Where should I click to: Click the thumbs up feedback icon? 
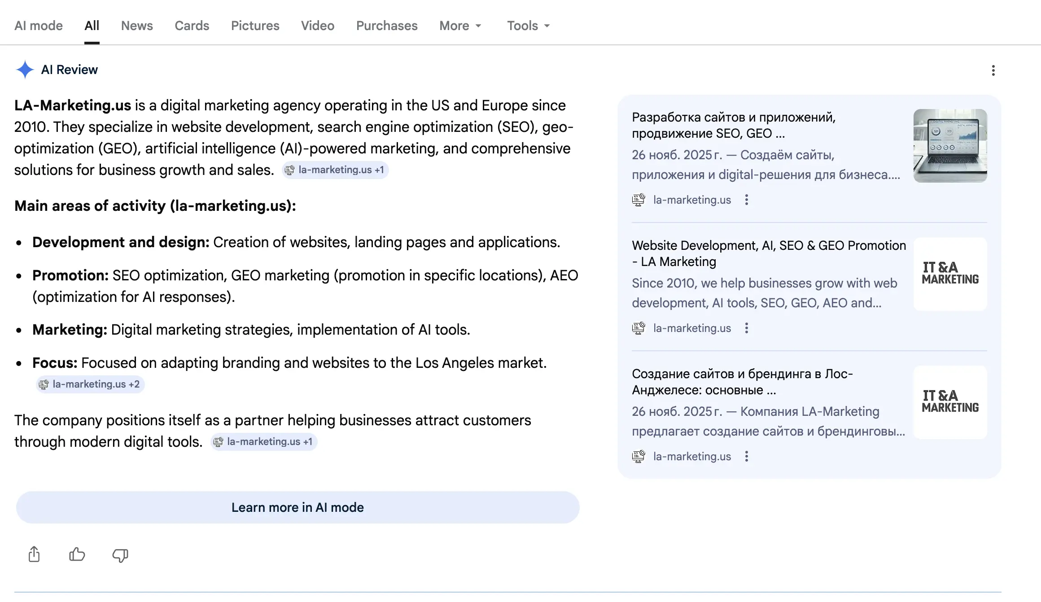[x=77, y=554]
